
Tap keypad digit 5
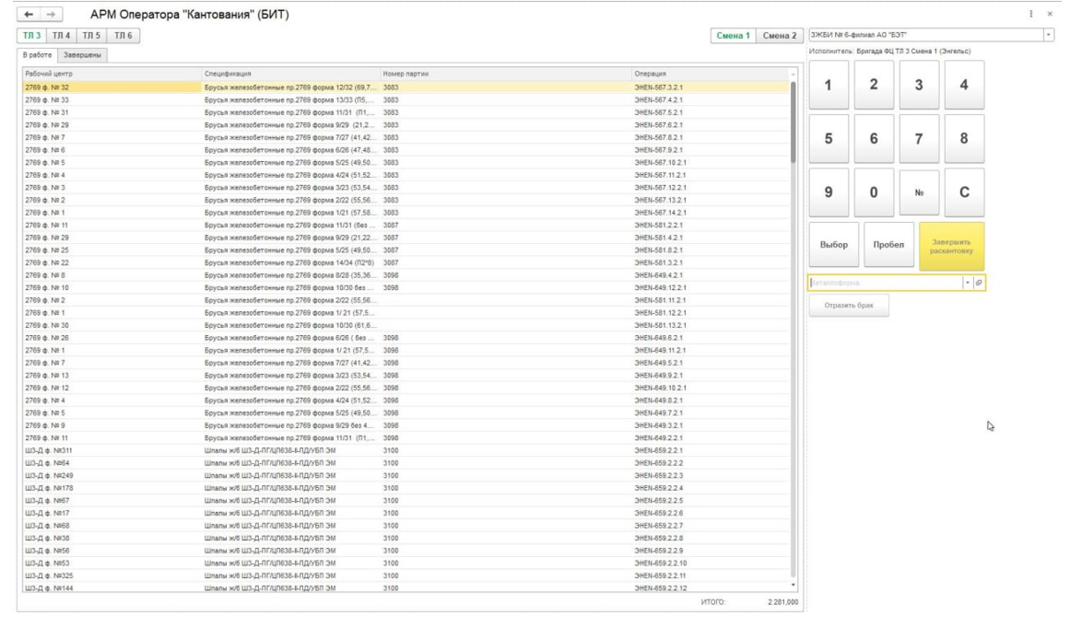(x=829, y=138)
